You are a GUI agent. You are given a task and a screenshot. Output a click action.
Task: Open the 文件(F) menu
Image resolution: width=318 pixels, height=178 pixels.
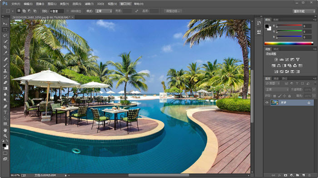tap(16, 4)
